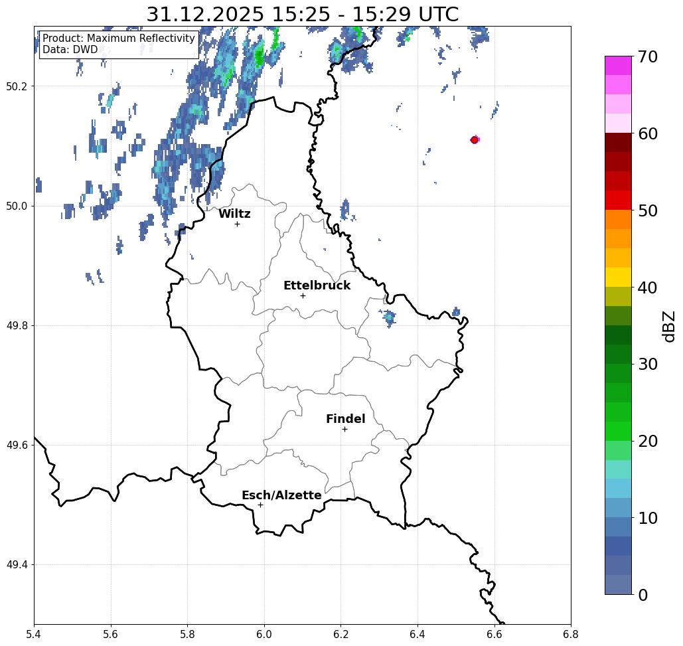The image size is (683, 646).
Task: Click the 60 tick on the dBZ colorbar
Action: [647, 133]
